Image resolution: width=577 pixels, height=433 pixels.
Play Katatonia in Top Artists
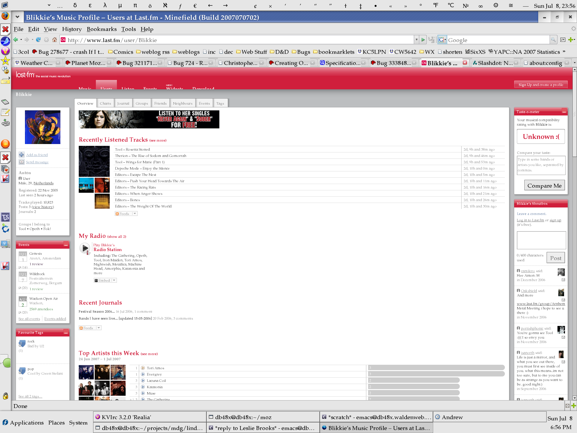[x=143, y=387]
